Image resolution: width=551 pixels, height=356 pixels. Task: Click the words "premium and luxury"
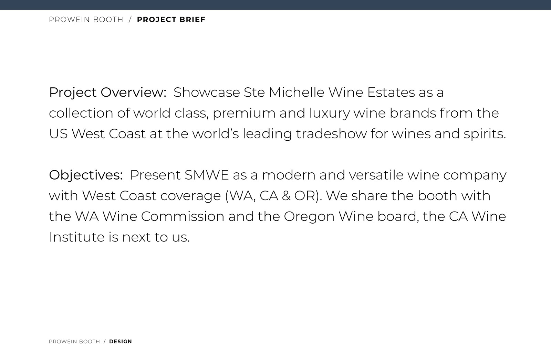(x=281, y=113)
